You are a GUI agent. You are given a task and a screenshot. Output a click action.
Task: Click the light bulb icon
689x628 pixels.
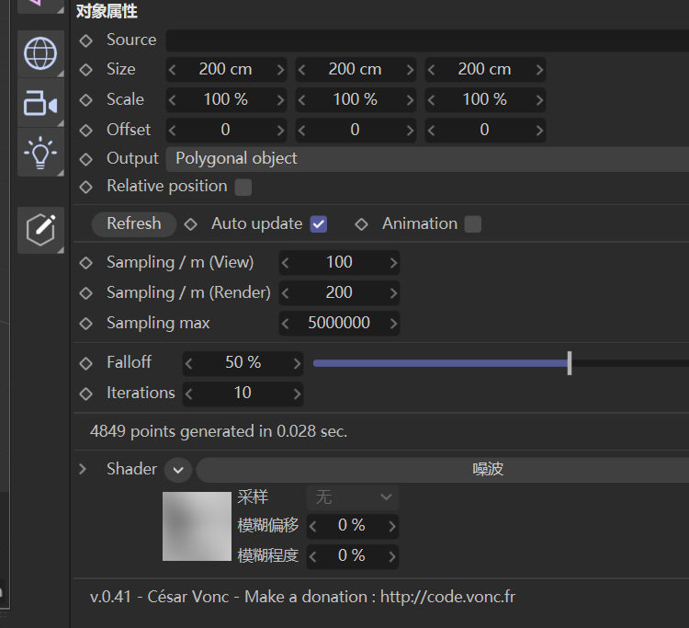[x=40, y=154]
